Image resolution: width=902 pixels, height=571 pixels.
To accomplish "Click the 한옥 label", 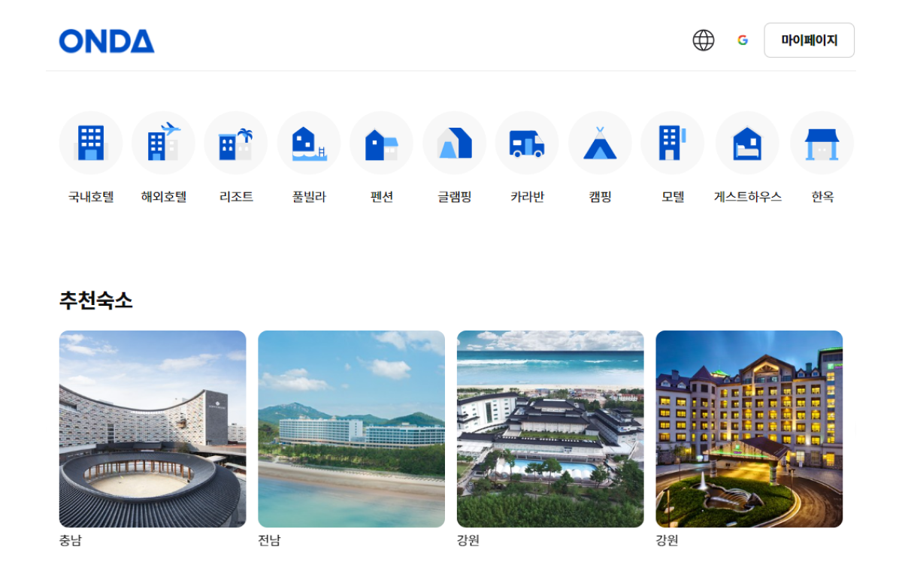I will (822, 197).
